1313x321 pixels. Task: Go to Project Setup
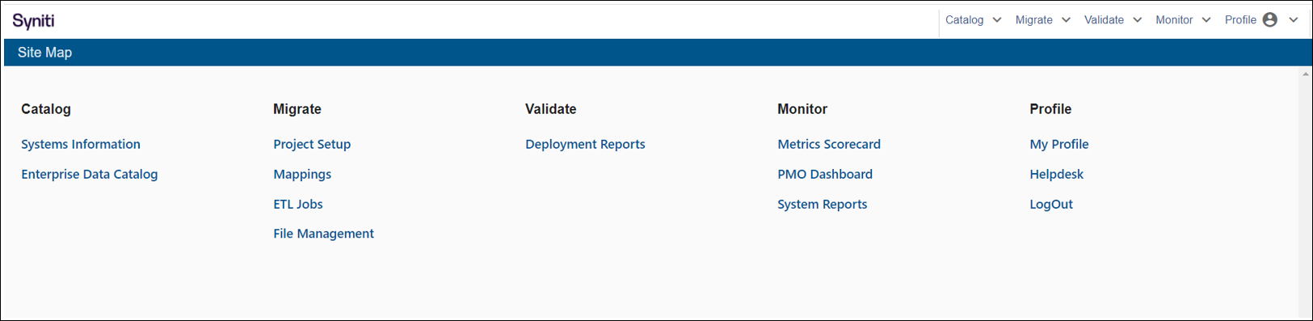click(x=312, y=144)
